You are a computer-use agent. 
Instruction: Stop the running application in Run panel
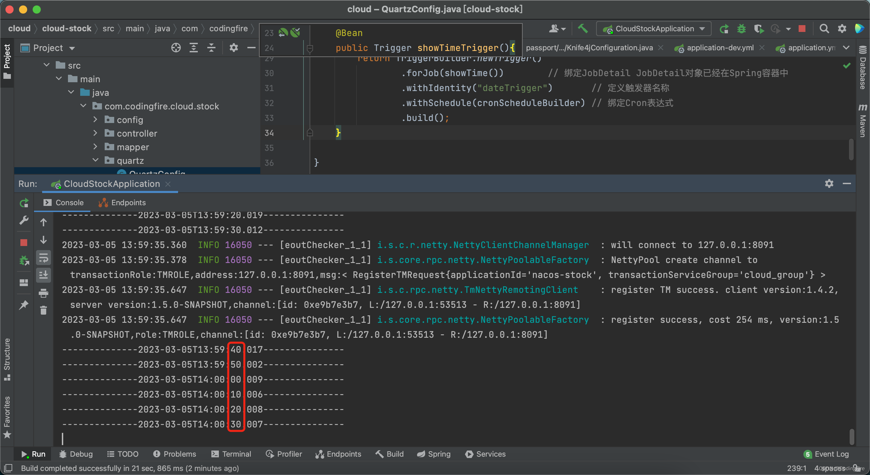pyautogui.click(x=24, y=243)
